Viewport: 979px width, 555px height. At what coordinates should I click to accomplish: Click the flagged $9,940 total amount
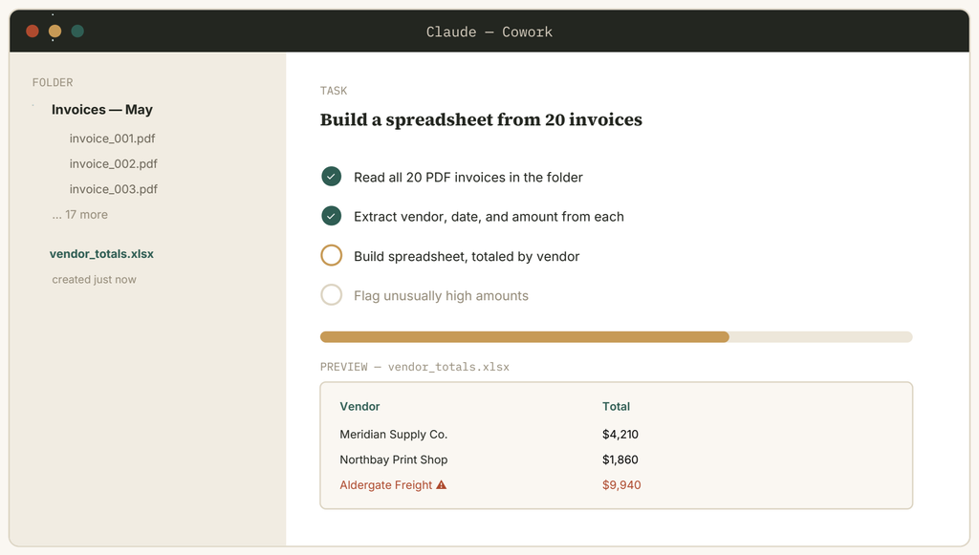point(621,485)
